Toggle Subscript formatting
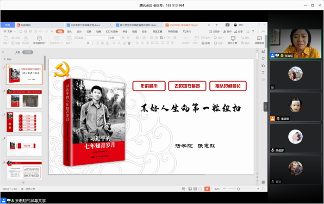Screen dimensions: 324x204 pos(119,43)
